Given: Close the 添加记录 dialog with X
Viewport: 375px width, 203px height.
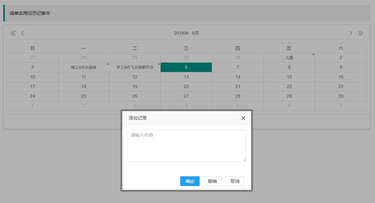Looking at the screenshot, I should tap(243, 118).
